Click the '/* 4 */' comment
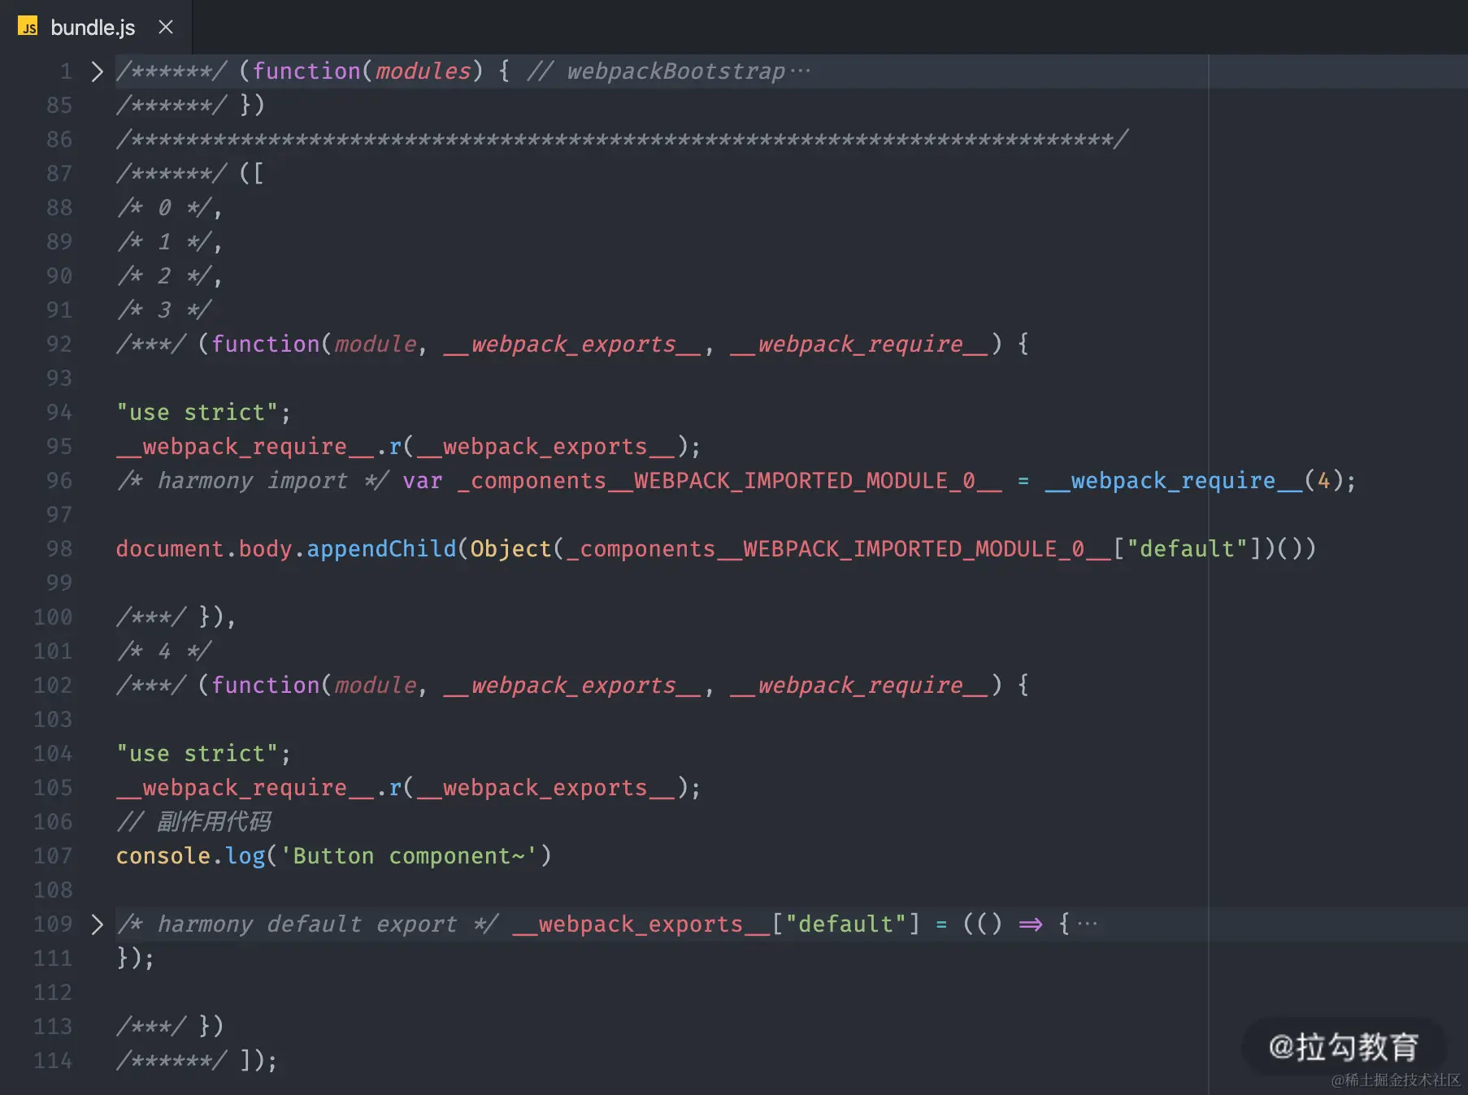Screen dimensions: 1468x1095 pos(163,651)
